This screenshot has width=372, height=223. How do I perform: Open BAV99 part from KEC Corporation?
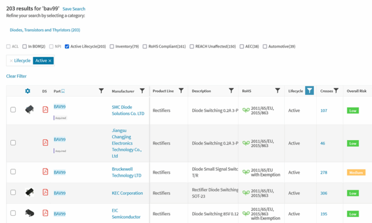[60, 193]
